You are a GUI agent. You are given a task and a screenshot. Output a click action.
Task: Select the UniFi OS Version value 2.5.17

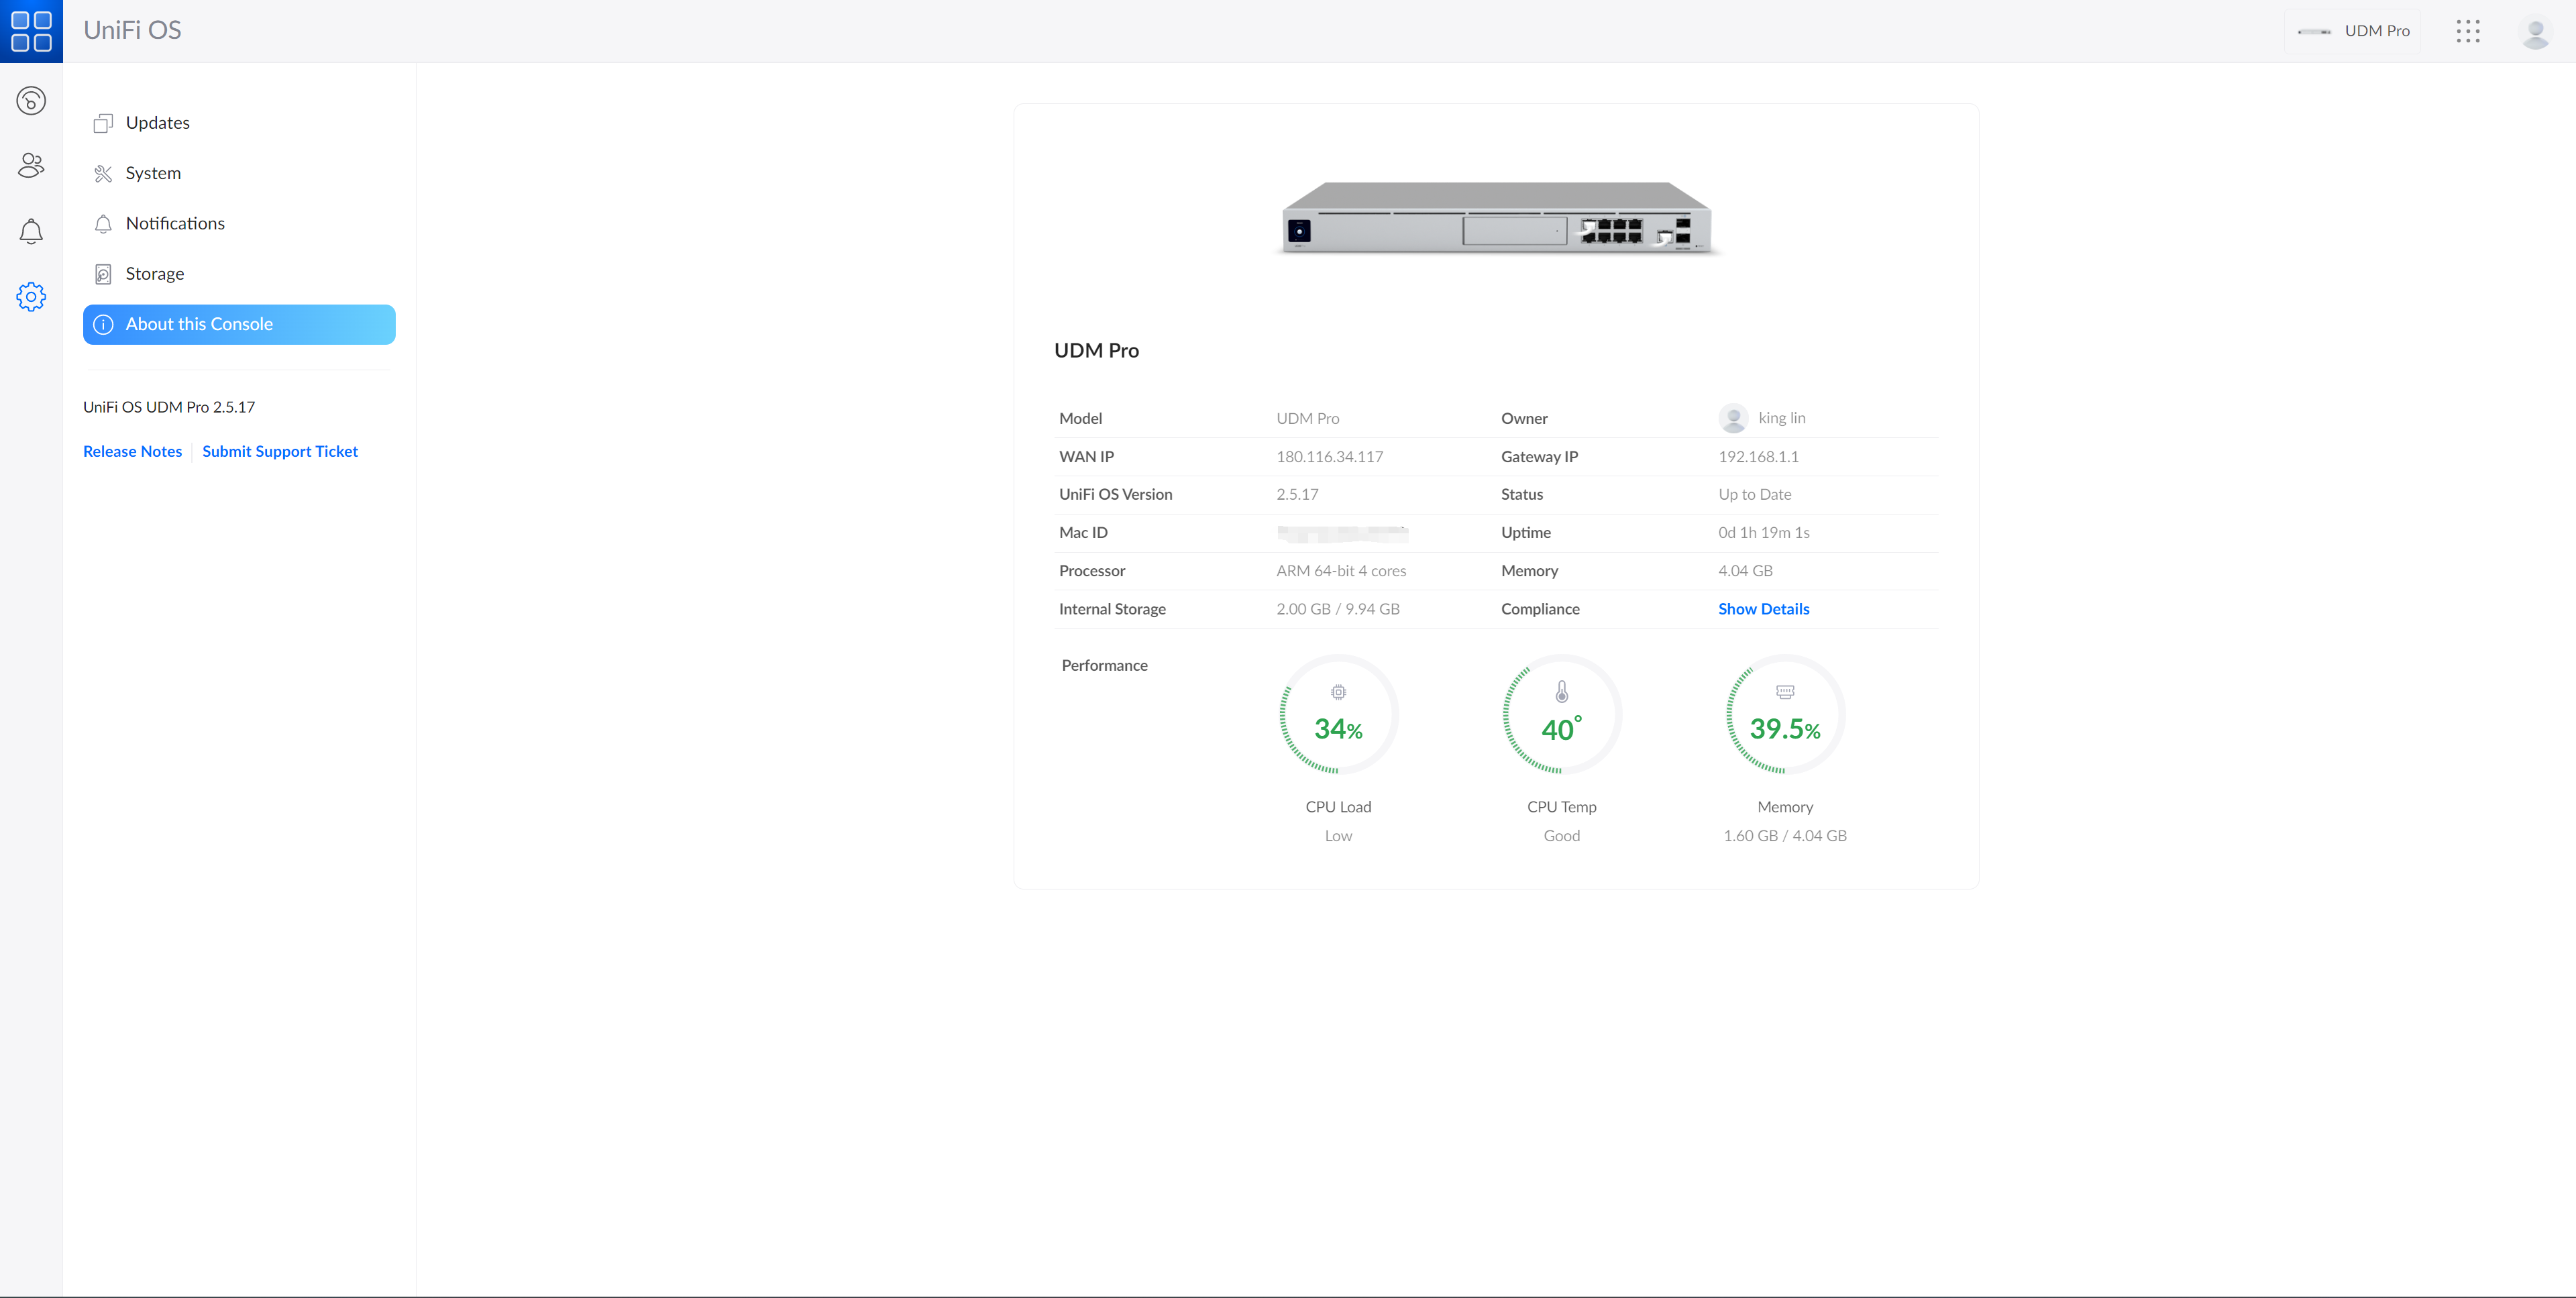pyautogui.click(x=1297, y=495)
